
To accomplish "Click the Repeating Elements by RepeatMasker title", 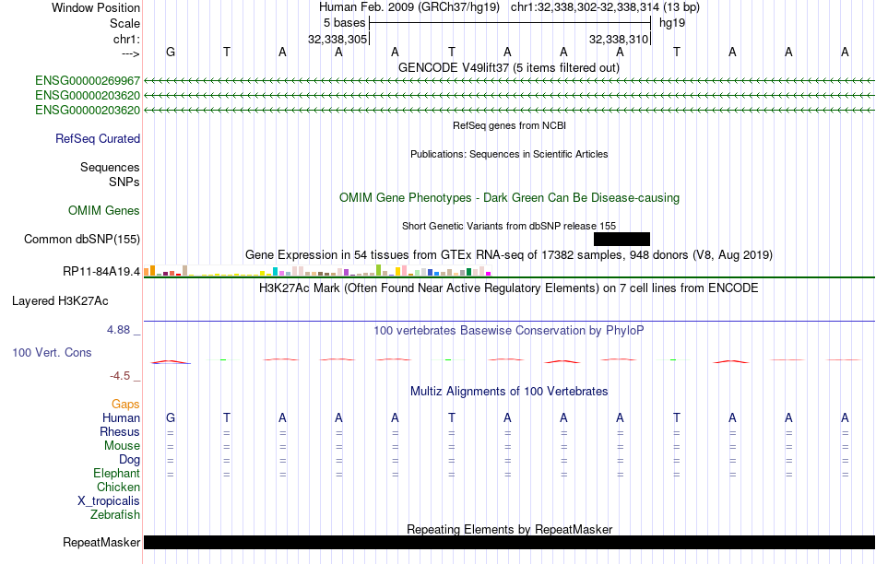I will click(510, 529).
